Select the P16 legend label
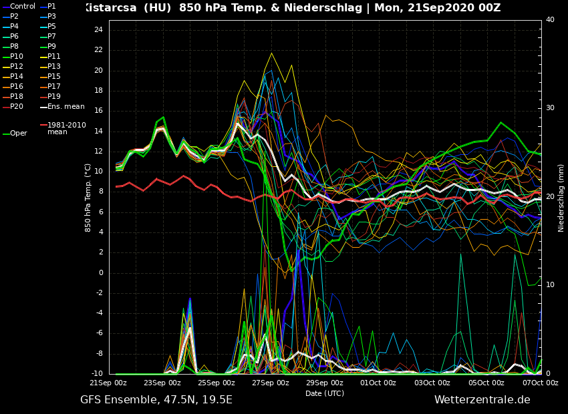This screenshot has height=414, width=568. tap(16, 87)
